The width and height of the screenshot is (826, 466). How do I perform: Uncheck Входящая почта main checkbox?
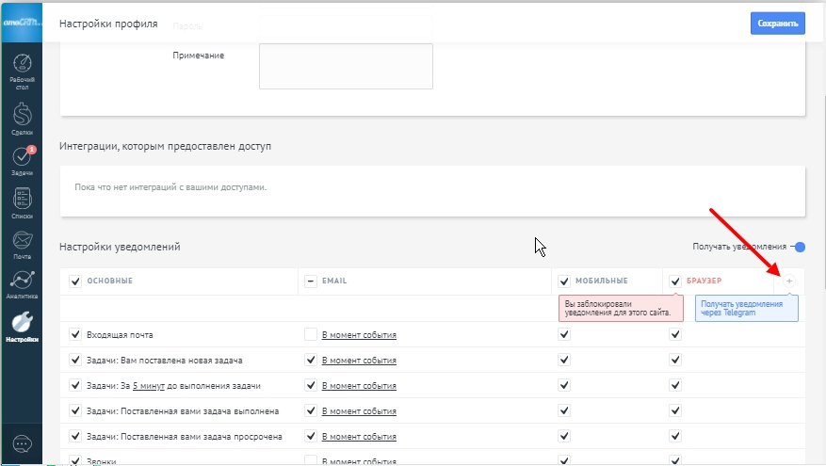[76, 334]
